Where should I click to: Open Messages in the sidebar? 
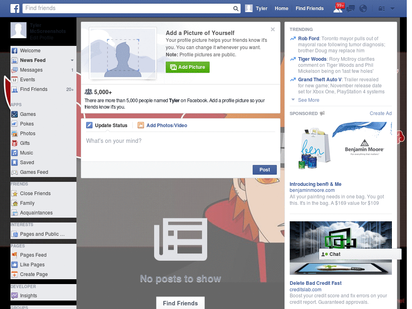coord(43,70)
